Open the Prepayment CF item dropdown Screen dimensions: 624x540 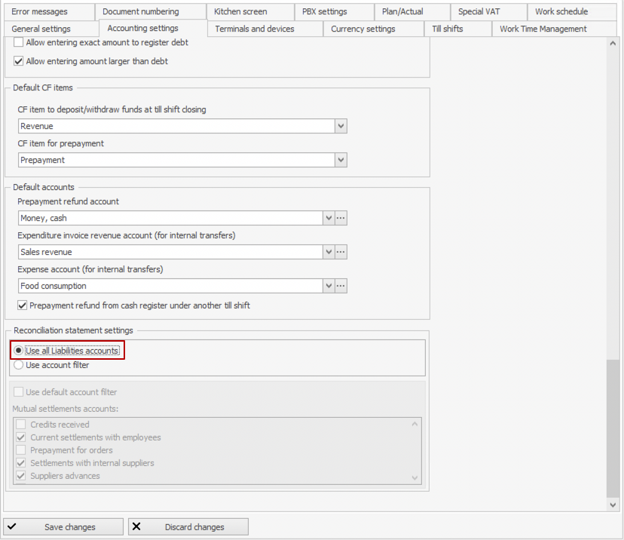[x=341, y=160]
